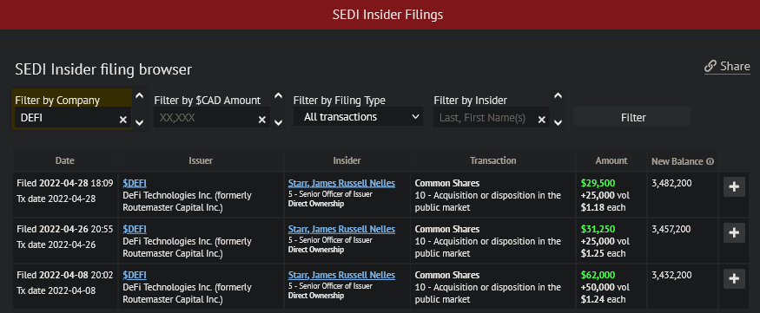Image resolution: width=760 pixels, height=313 pixels.
Task: Expand the 2022-04-28 filing row details
Action: [x=734, y=186]
